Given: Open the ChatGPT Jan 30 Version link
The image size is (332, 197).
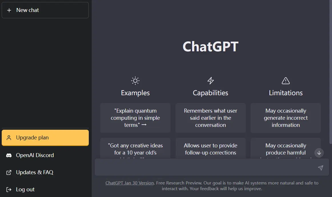Looking at the screenshot, I should coord(130,183).
